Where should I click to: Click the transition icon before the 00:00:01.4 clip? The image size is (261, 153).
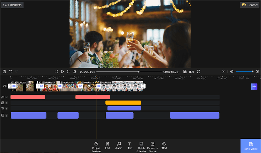pyautogui.click(x=42, y=86)
